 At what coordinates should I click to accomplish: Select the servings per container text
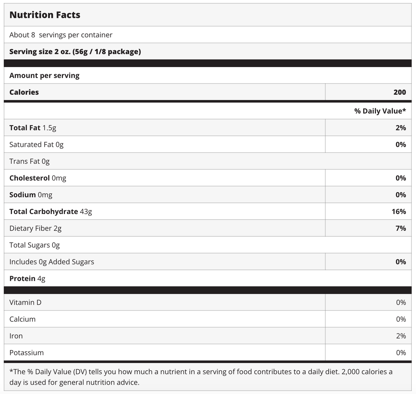coord(61,35)
